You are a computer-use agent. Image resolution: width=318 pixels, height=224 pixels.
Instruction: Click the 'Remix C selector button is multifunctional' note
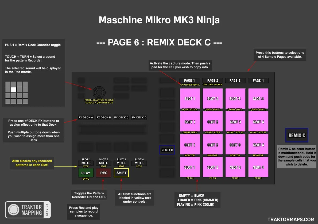297,157
